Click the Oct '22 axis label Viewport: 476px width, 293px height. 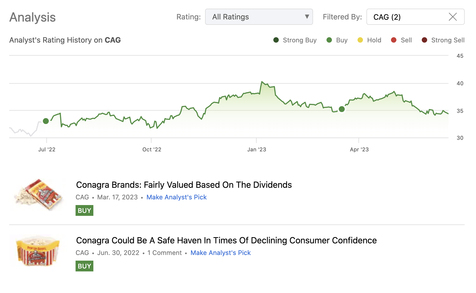152,149
